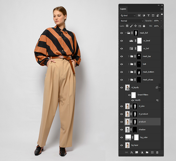Click smart filter indicator icon on rt_liquify
The height and width of the screenshot is (161, 176).
(x=157, y=87)
